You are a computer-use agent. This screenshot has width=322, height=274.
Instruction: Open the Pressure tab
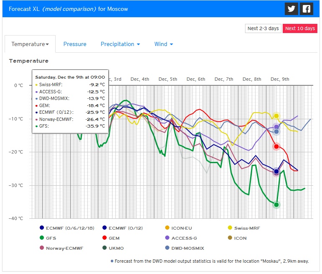tap(75, 44)
